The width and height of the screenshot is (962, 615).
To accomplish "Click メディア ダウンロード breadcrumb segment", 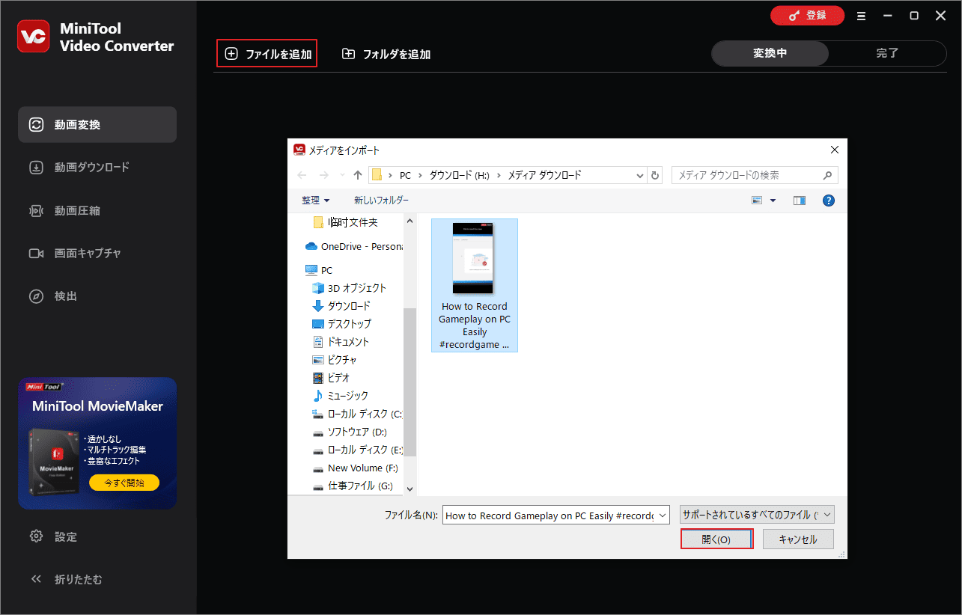I will (544, 175).
